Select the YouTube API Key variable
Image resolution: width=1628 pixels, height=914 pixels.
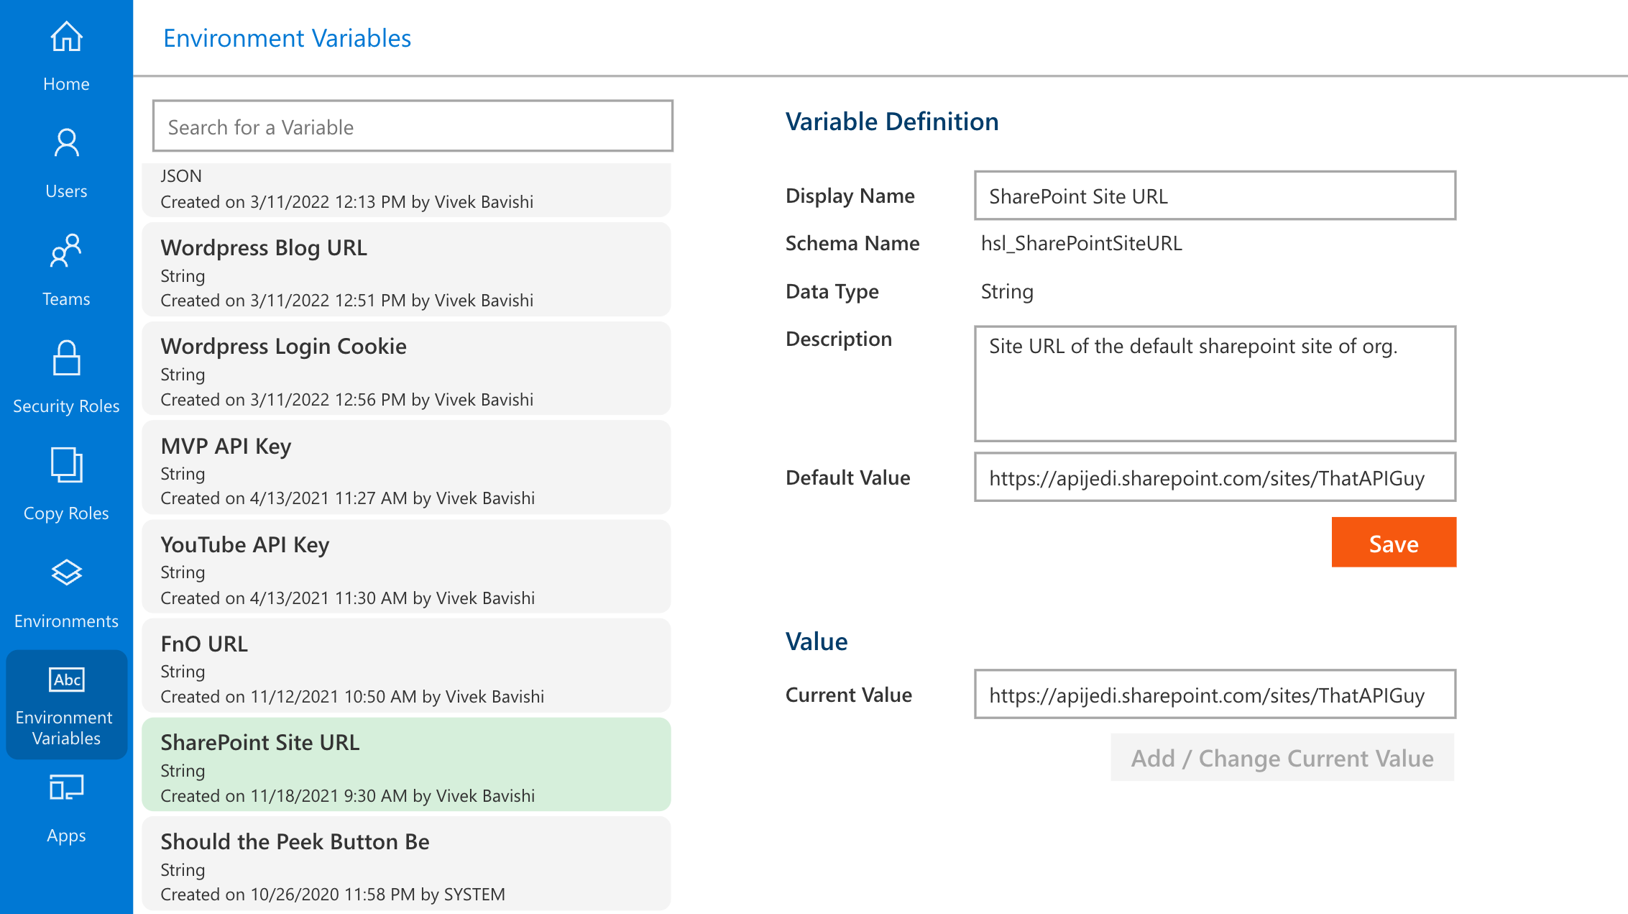point(406,567)
